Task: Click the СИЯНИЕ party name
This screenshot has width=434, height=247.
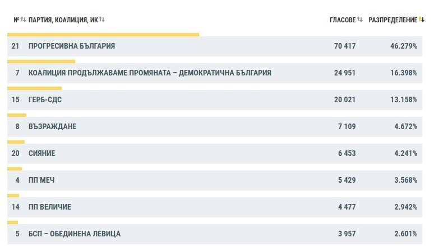Action: pos(42,153)
